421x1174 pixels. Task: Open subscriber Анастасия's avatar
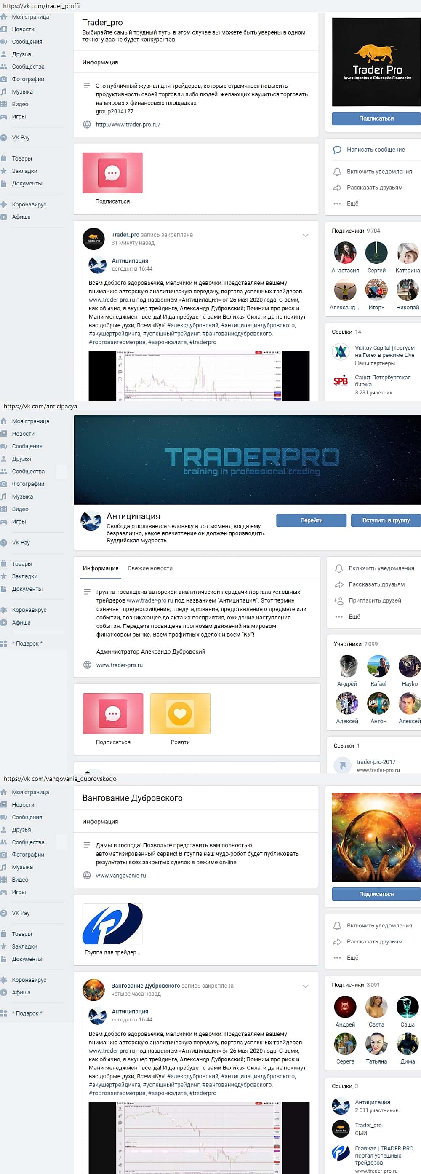345,252
